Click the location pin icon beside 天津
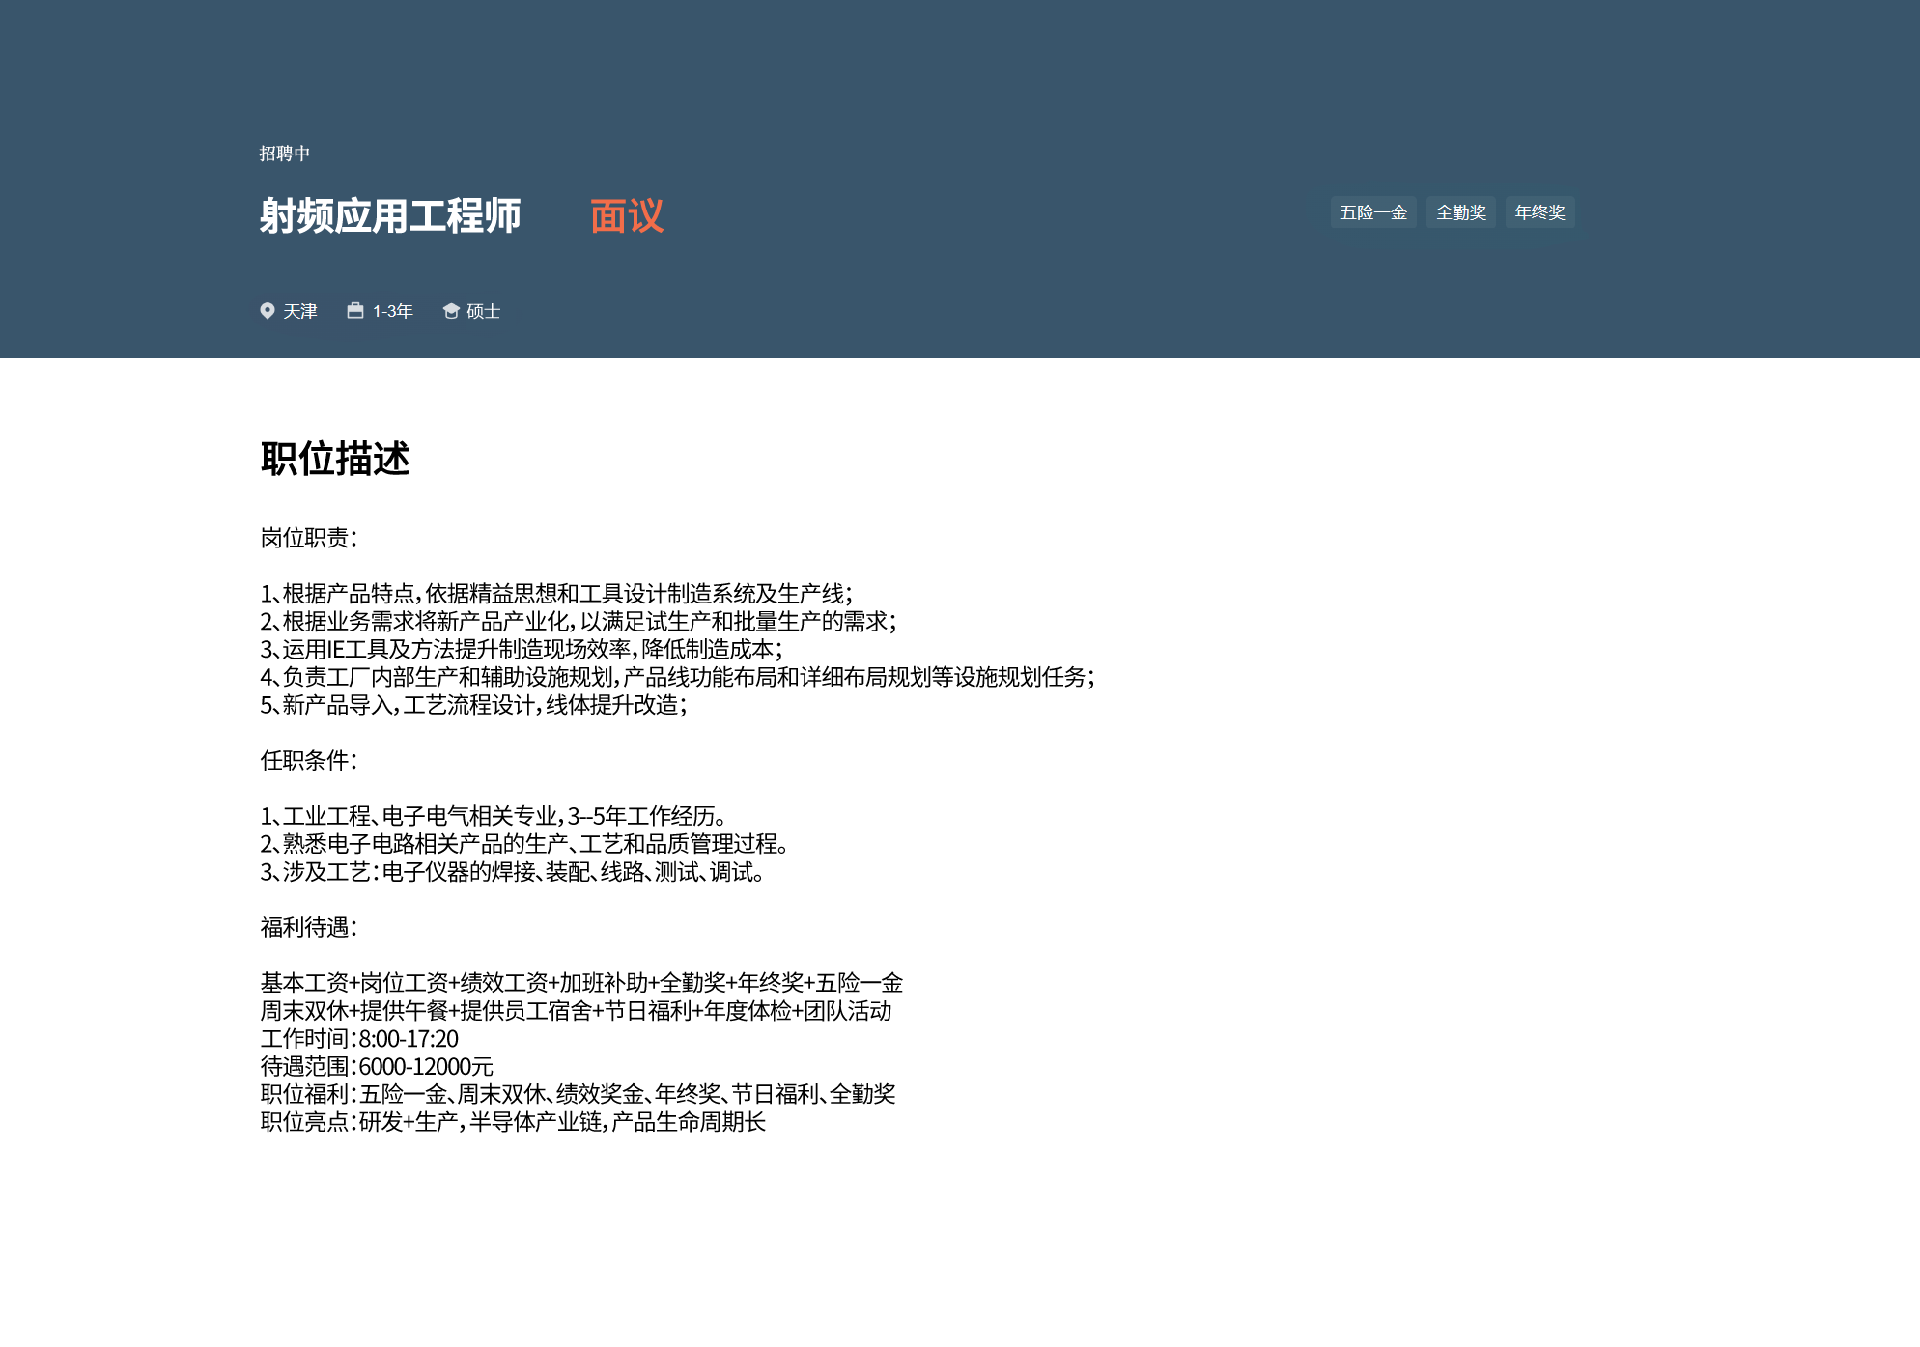 [268, 311]
